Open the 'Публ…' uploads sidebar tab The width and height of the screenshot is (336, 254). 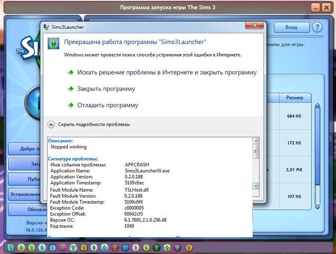(x=25, y=179)
